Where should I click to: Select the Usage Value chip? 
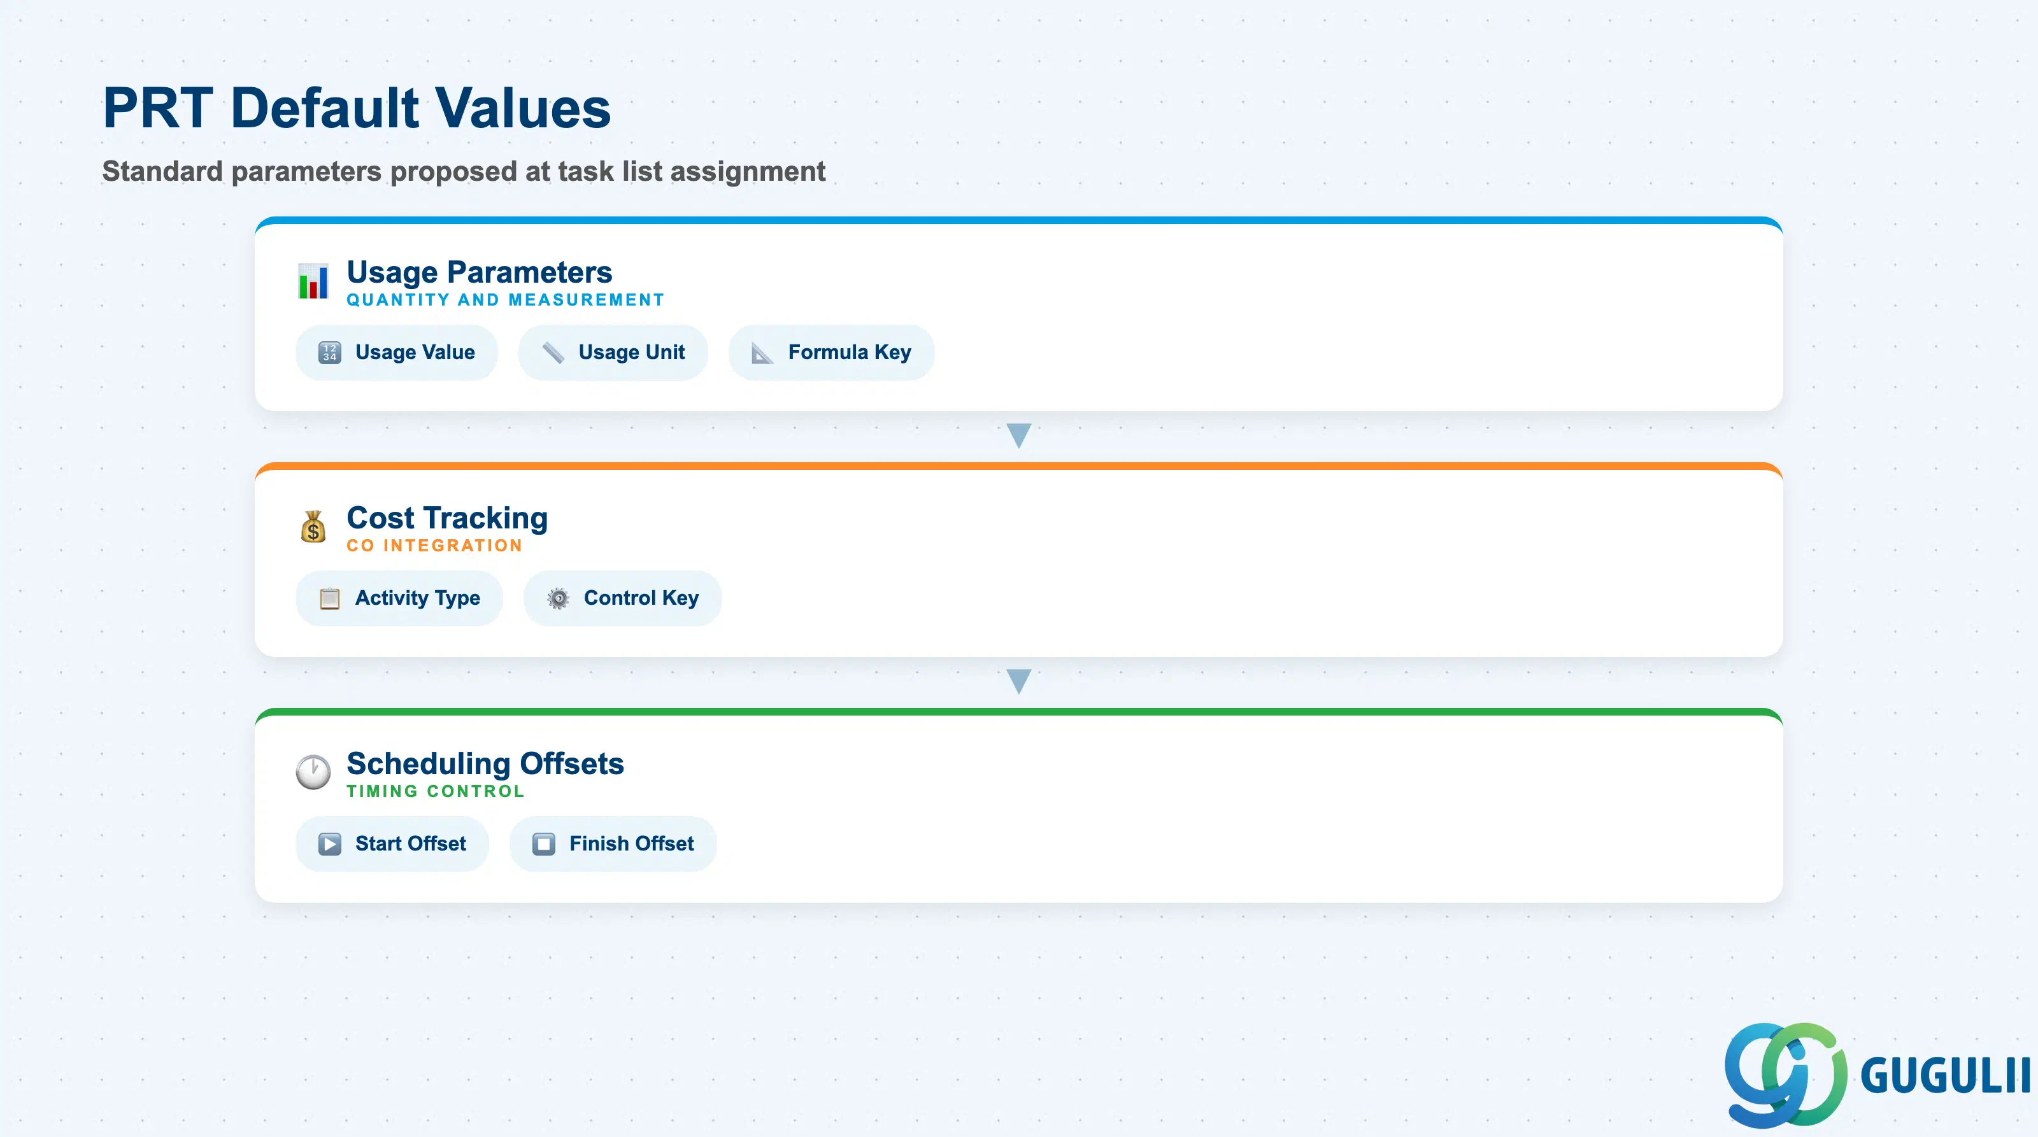pos(396,353)
